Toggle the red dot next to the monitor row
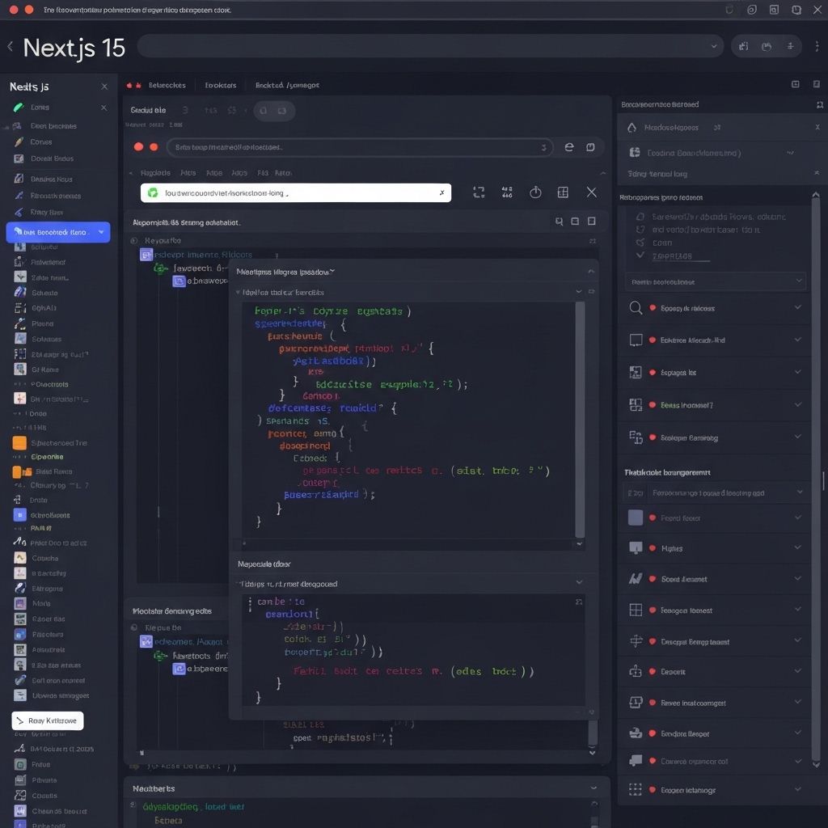Viewport: 828px width, 828px height. pos(652,340)
